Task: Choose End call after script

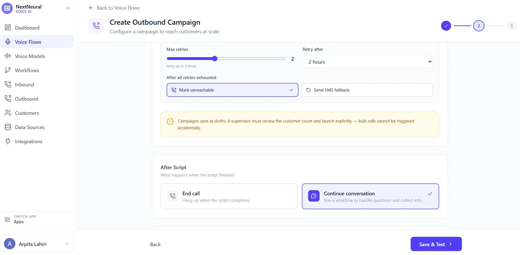Action: 229,196
